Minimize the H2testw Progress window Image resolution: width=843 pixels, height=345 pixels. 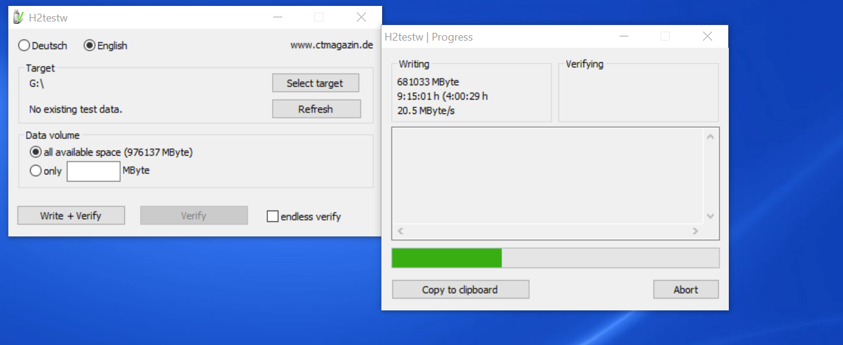click(x=624, y=36)
